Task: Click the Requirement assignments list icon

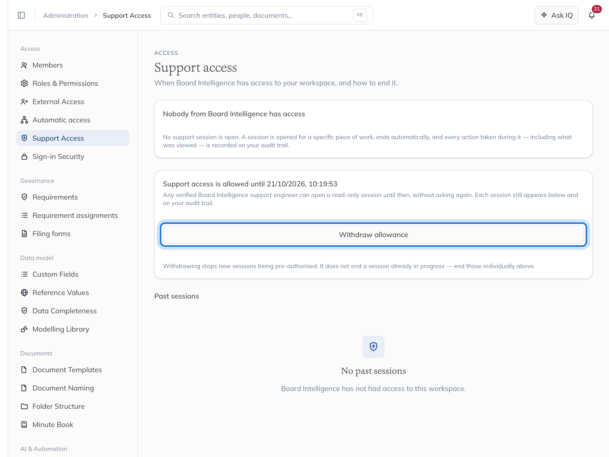Action: pos(24,215)
